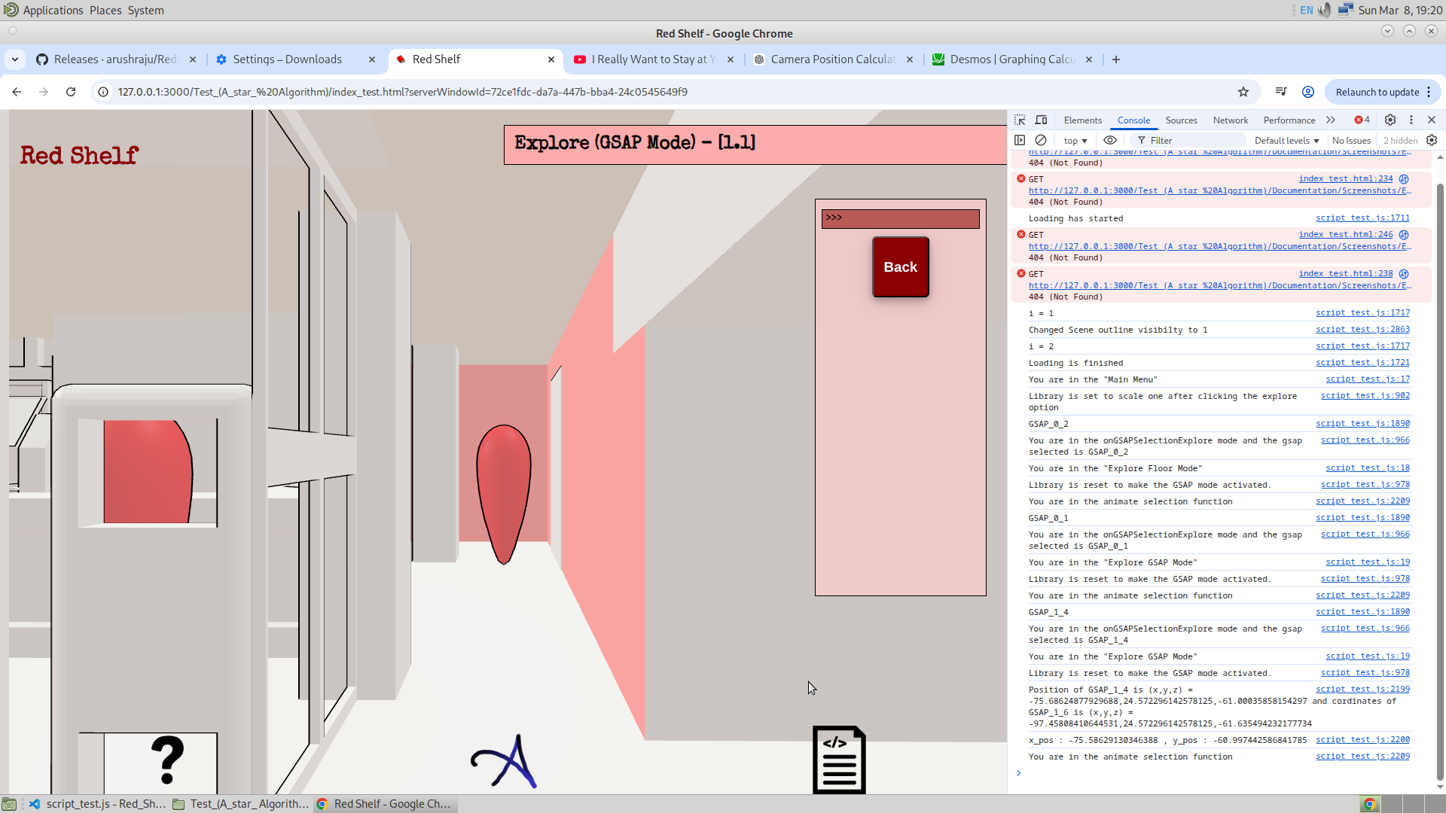Switch to the Network tab in DevTools
Viewport: 1446px width, 813px height.
tap(1230, 120)
